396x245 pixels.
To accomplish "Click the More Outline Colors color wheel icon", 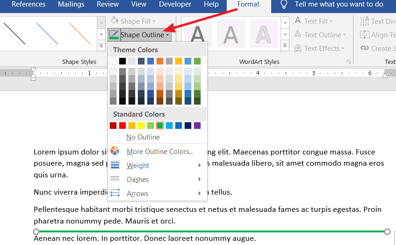I will 115,151.
